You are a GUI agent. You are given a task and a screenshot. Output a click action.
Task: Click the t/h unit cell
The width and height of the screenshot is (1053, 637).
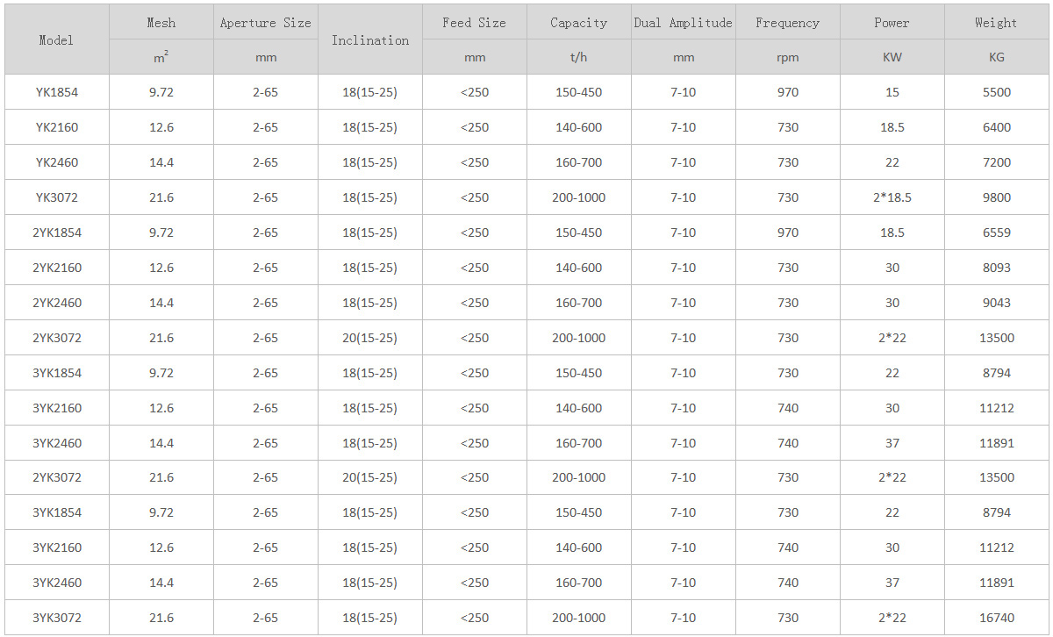[x=578, y=57]
